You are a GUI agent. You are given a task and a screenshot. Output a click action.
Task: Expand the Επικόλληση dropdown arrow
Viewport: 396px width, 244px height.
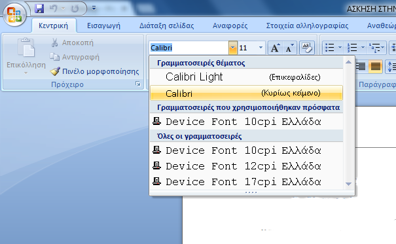(26, 73)
